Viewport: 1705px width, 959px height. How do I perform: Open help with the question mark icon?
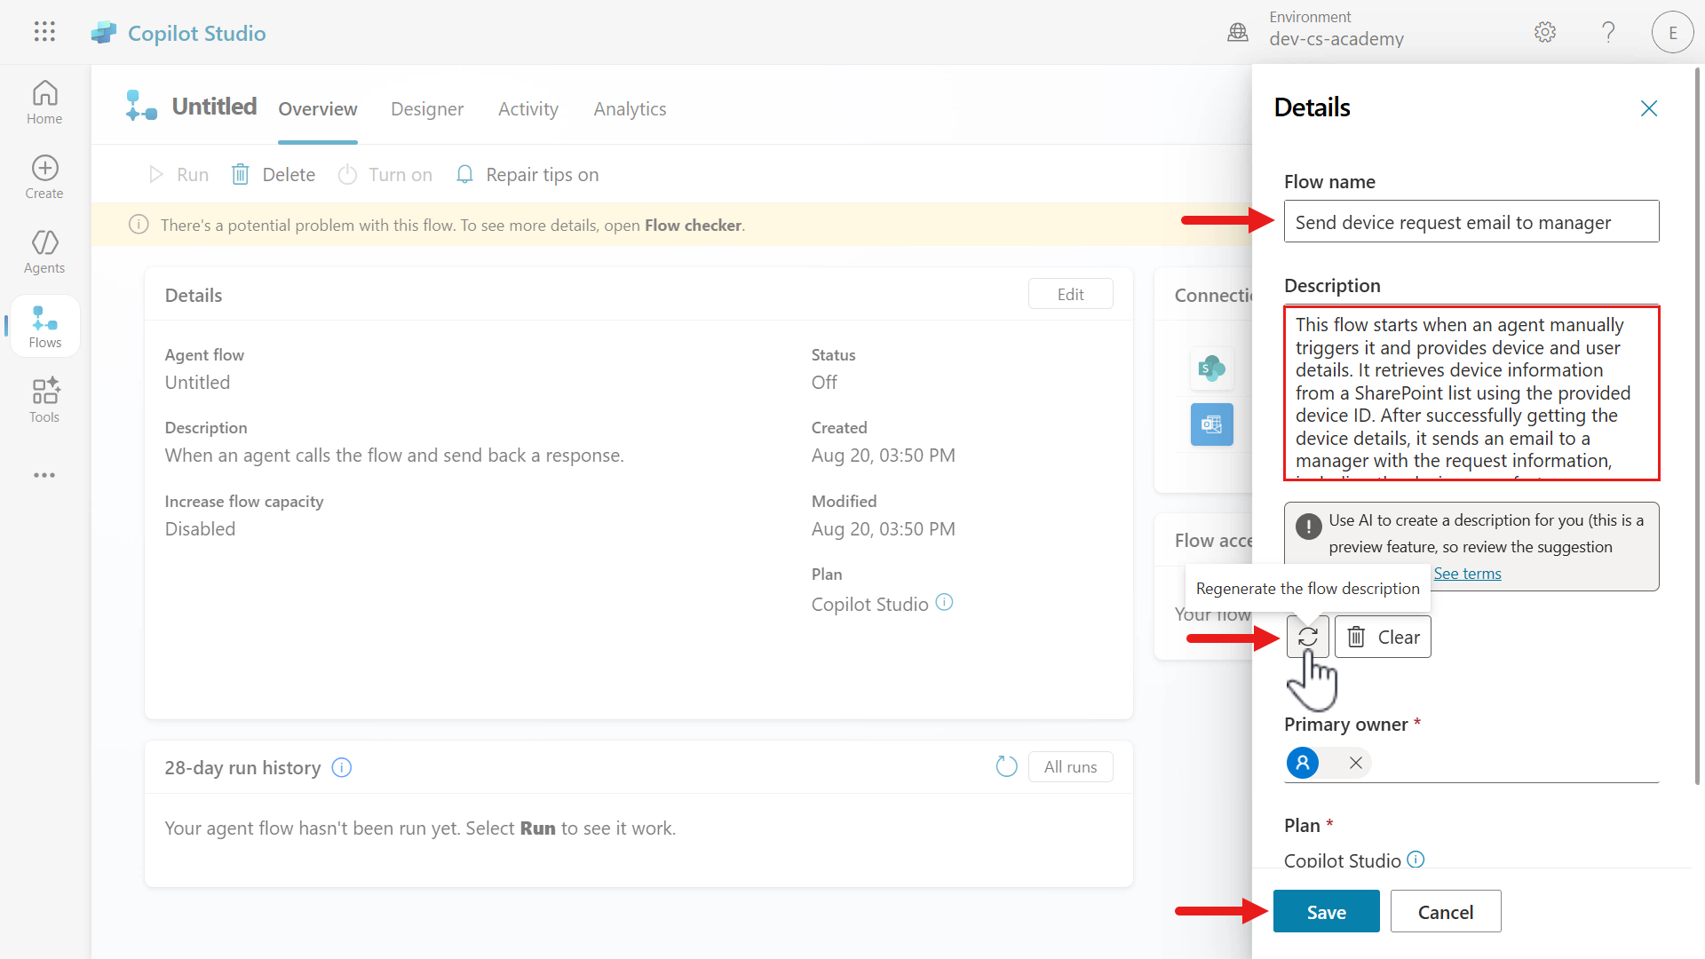tap(1608, 32)
